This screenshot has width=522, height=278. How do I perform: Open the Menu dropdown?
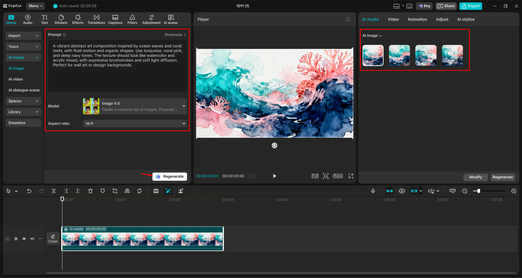tap(35, 6)
